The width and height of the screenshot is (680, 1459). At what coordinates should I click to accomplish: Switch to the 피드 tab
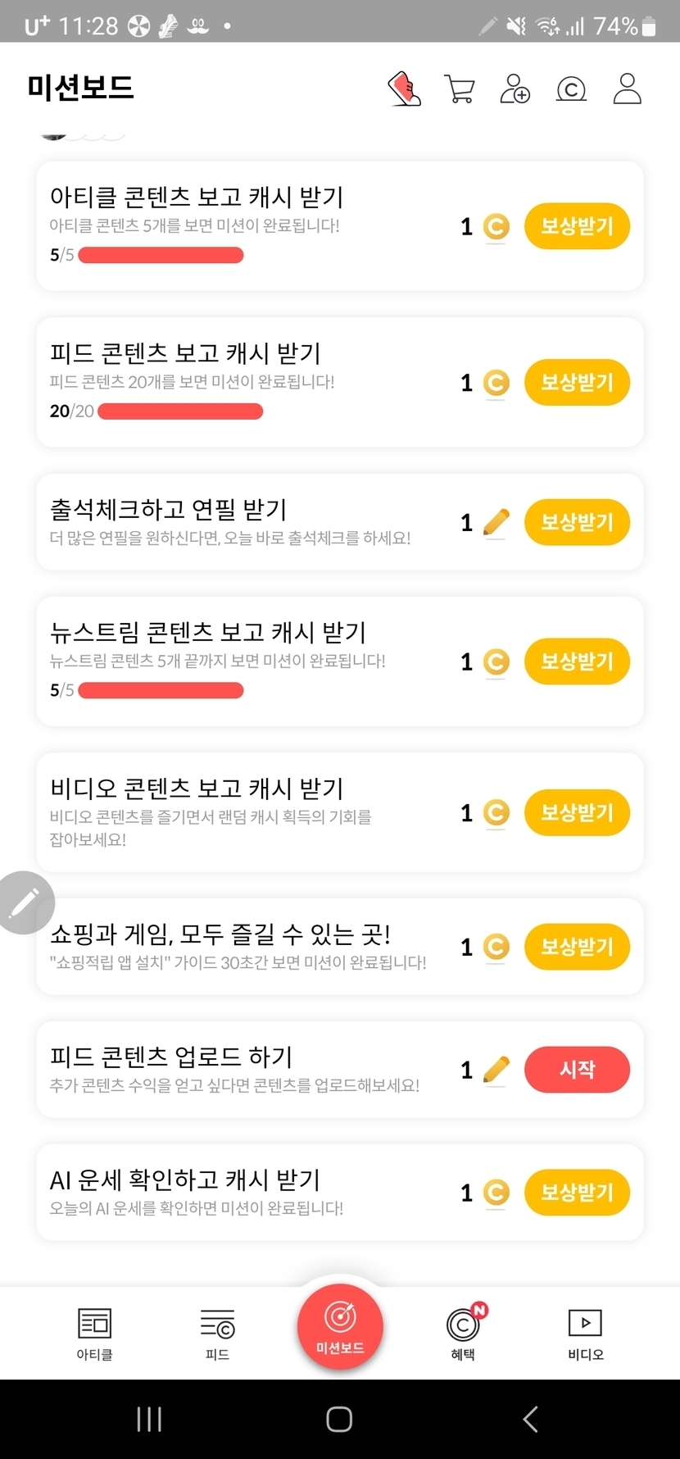point(217,1334)
